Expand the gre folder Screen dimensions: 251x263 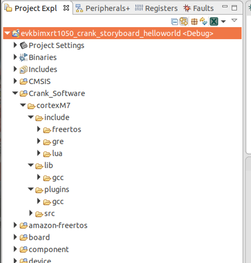pyautogui.click(x=39, y=141)
